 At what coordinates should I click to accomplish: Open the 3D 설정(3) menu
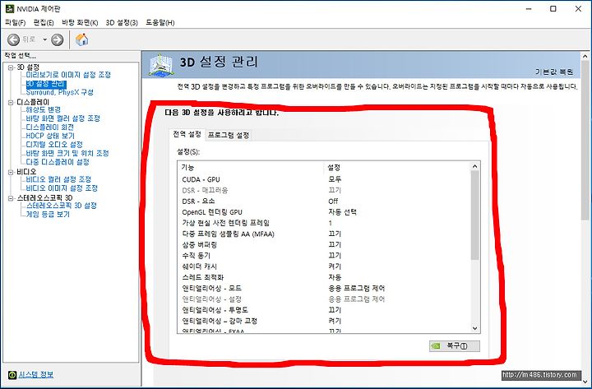[122, 23]
